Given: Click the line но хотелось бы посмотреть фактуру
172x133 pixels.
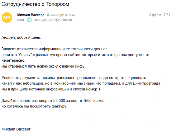Looking at the screenshot, I should [34, 106].
